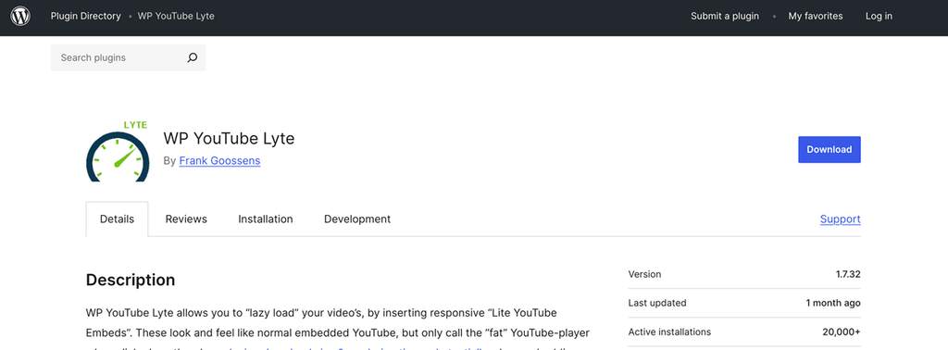Open the Plugin Directory link
Screen dimensions: 948x350
[x=85, y=17]
